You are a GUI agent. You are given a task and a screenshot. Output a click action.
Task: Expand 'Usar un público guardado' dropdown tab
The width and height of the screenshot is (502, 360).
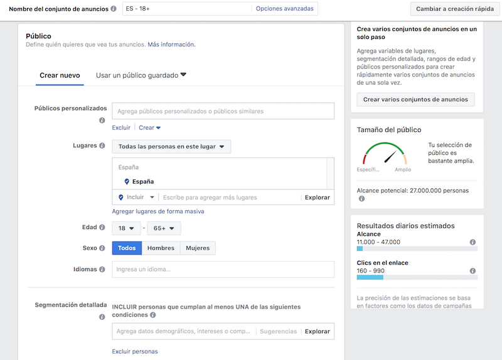pos(141,75)
